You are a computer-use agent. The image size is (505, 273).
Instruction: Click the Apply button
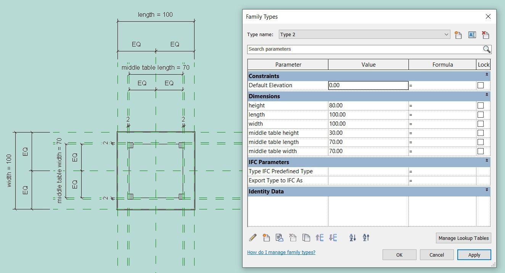pyautogui.click(x=474, y=255)
